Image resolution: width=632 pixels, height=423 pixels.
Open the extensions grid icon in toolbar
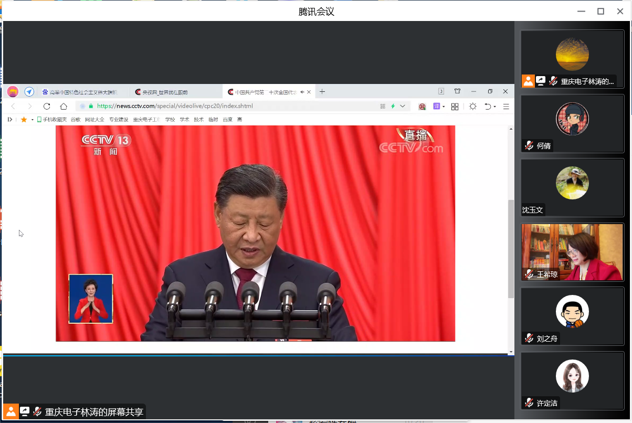click(455, 107)
